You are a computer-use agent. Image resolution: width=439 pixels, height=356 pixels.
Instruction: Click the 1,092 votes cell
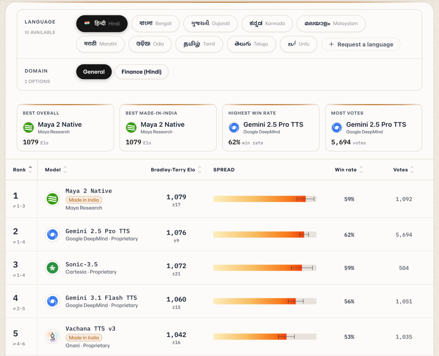click(404, 199)
